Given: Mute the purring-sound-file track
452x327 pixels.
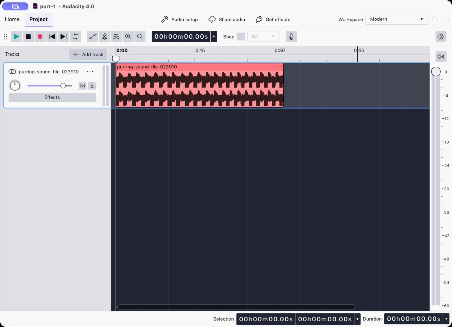Looking at the screenshot, I should point(82,86).
